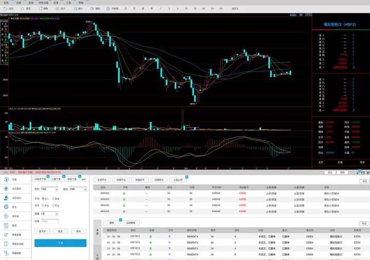Click the 撤单 cancel order button
Viewport: 370px width, 260px height.
click(x=112, y=222)
